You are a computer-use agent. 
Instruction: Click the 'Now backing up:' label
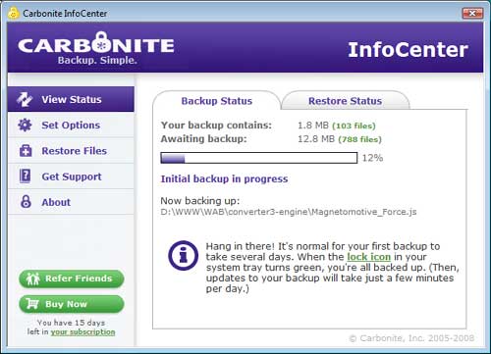coord(200,200)
